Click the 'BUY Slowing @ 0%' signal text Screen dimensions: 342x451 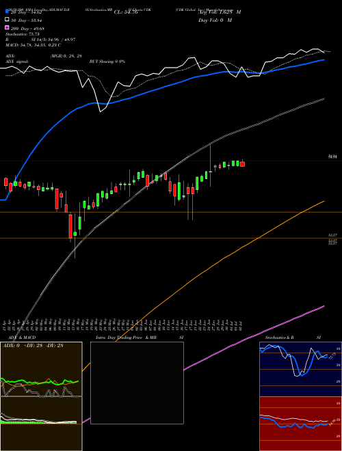(x=107, y=61)
